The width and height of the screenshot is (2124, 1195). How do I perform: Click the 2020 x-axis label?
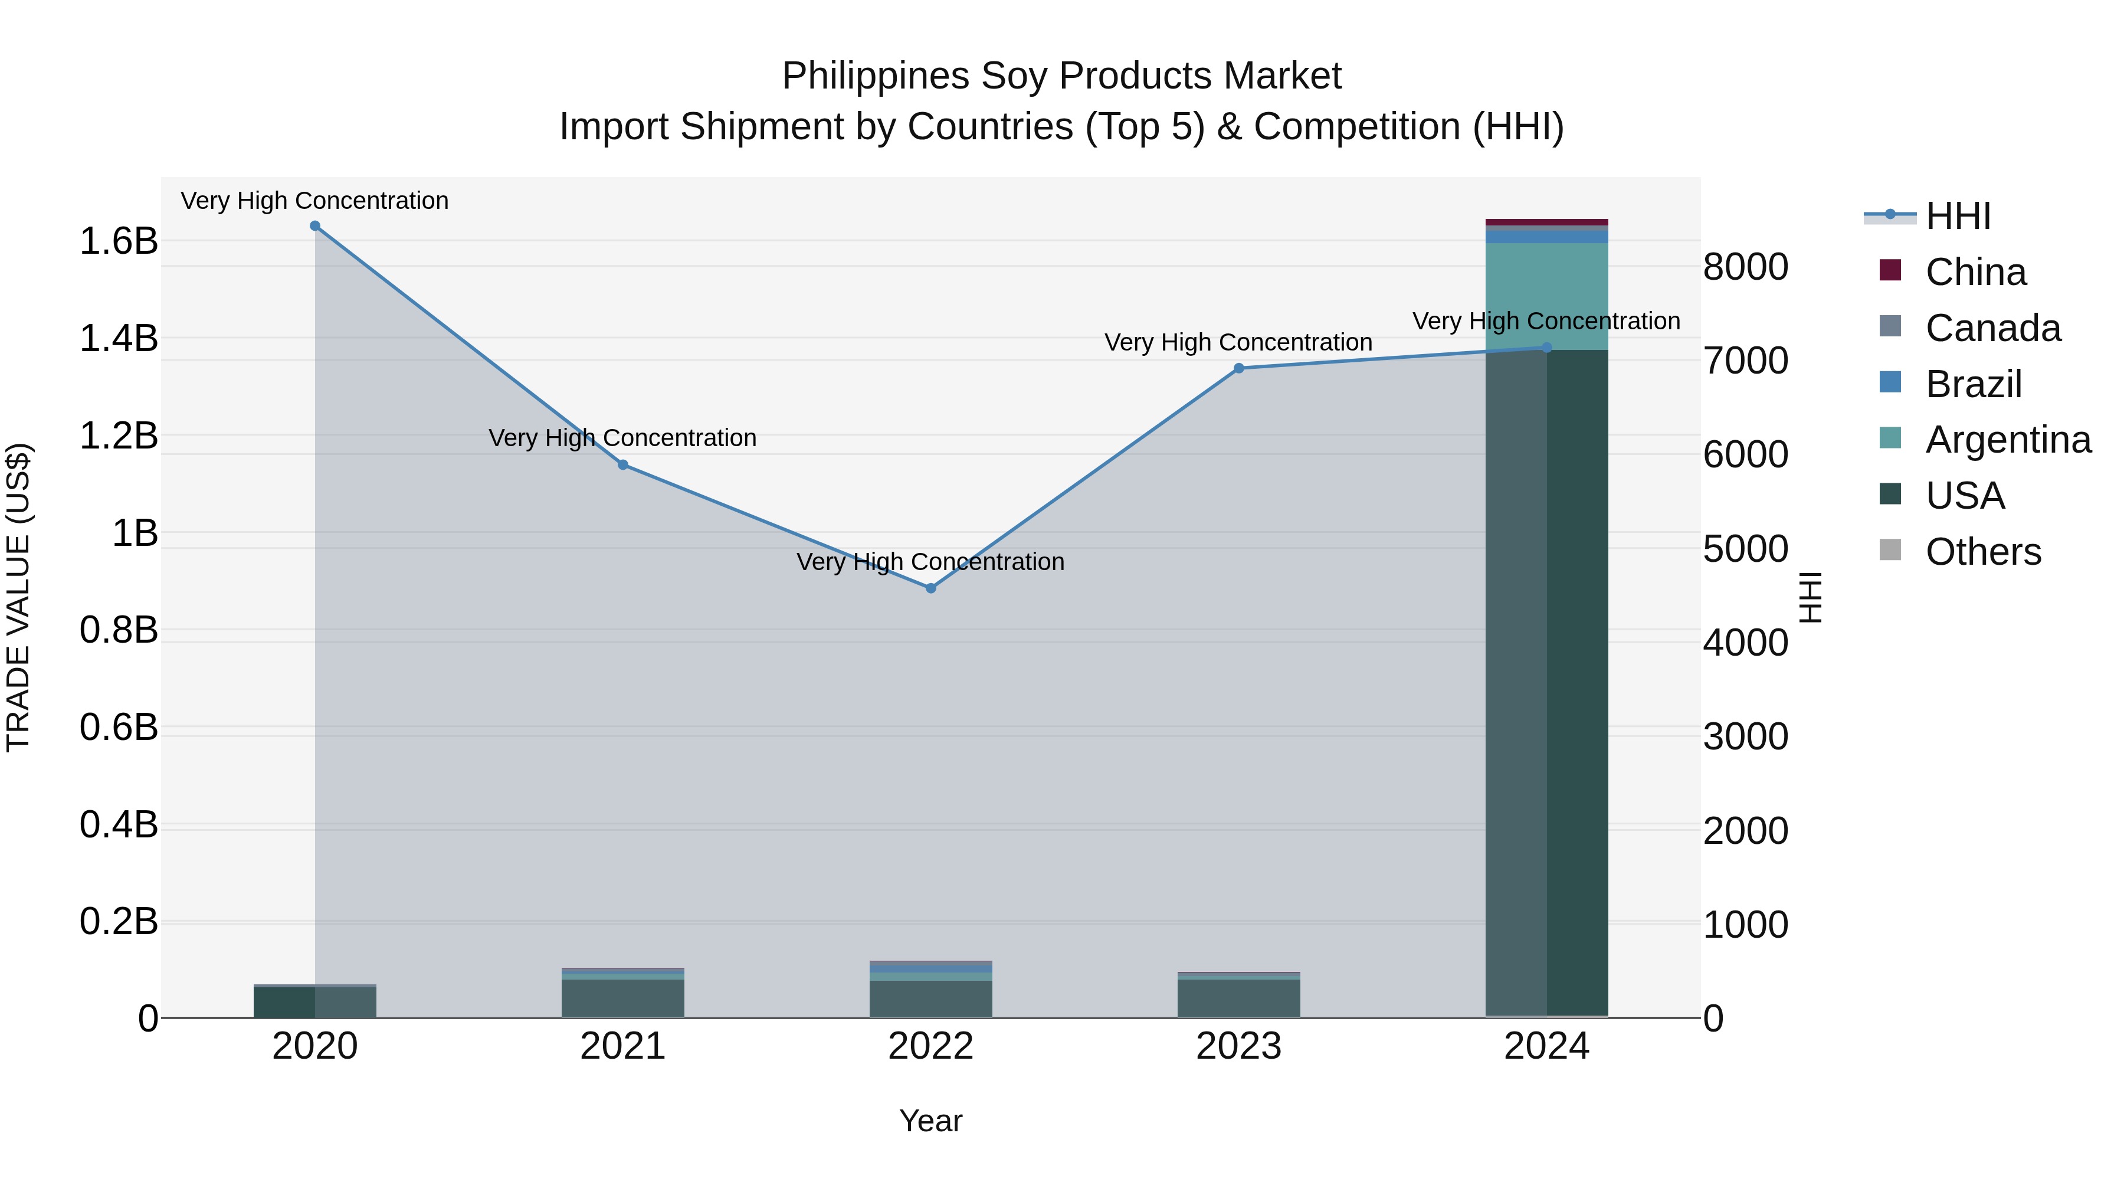(x=315, y=1046)
